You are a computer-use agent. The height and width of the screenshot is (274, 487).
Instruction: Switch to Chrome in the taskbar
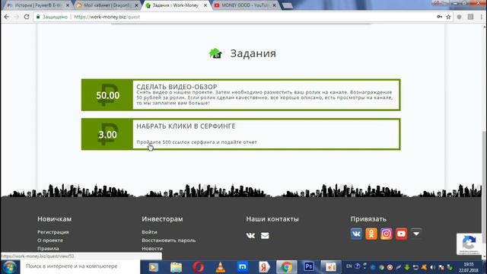pos(286,267)
